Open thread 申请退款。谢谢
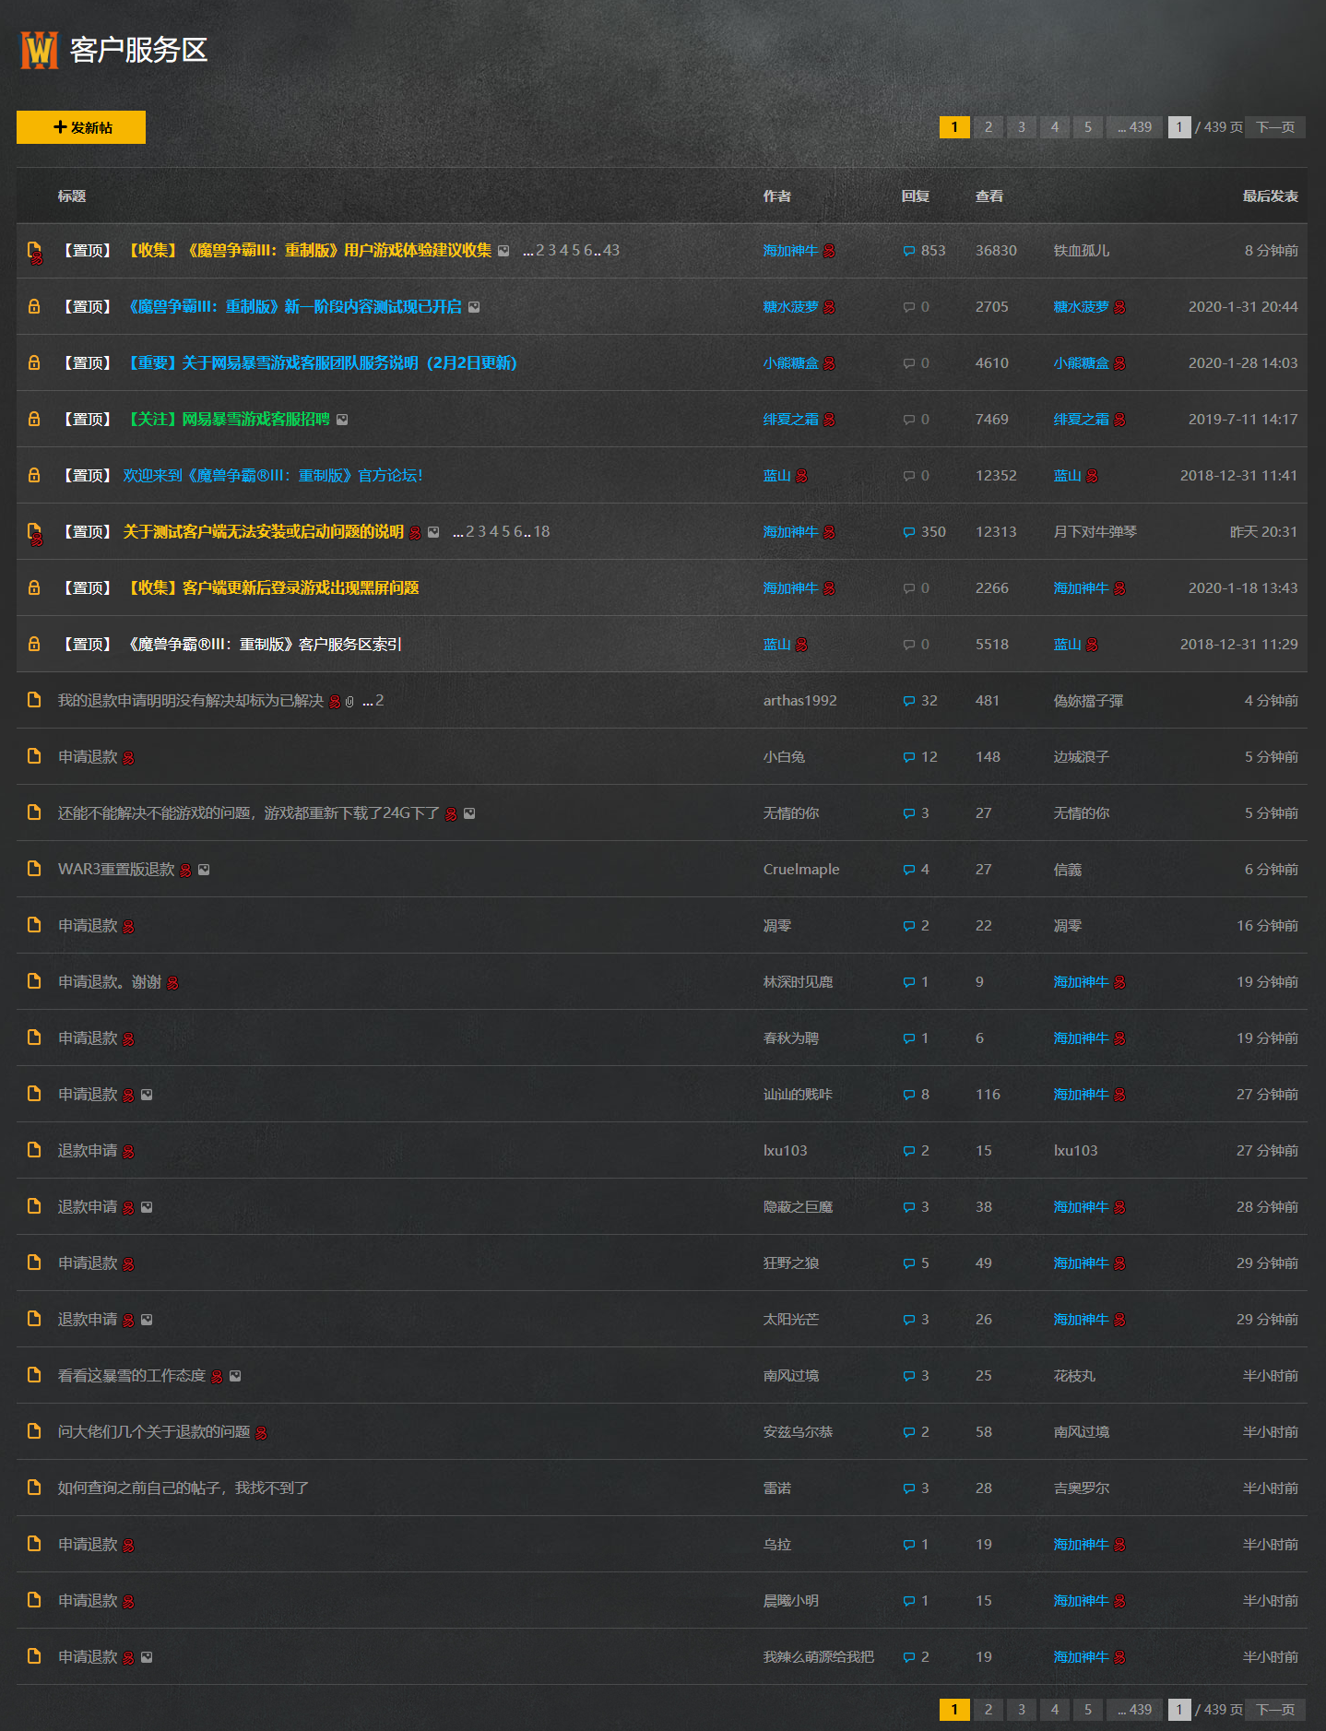Screen dimensions: 1326x1731 tap(110, 982)
